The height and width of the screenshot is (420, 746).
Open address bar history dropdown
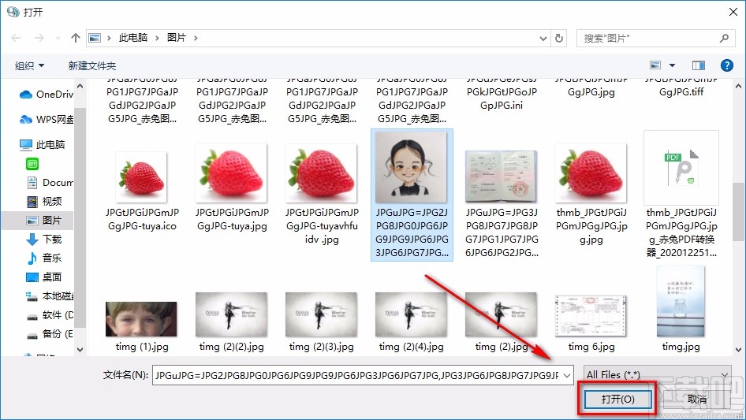(x=543, y=38)
